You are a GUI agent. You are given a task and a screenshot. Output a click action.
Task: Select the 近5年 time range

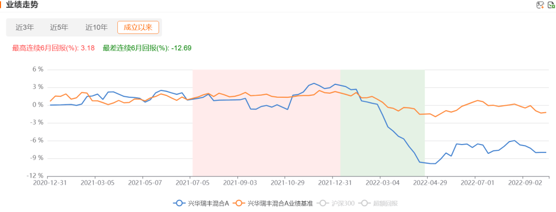click(59, 27)
